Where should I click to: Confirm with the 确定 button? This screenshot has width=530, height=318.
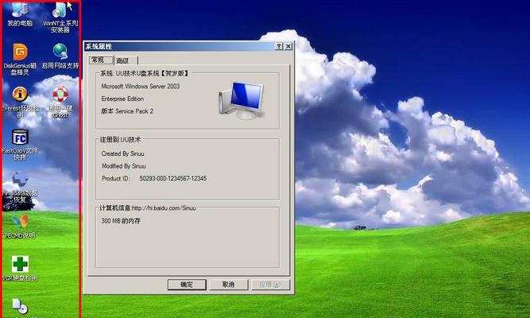[x=187, y=285]
